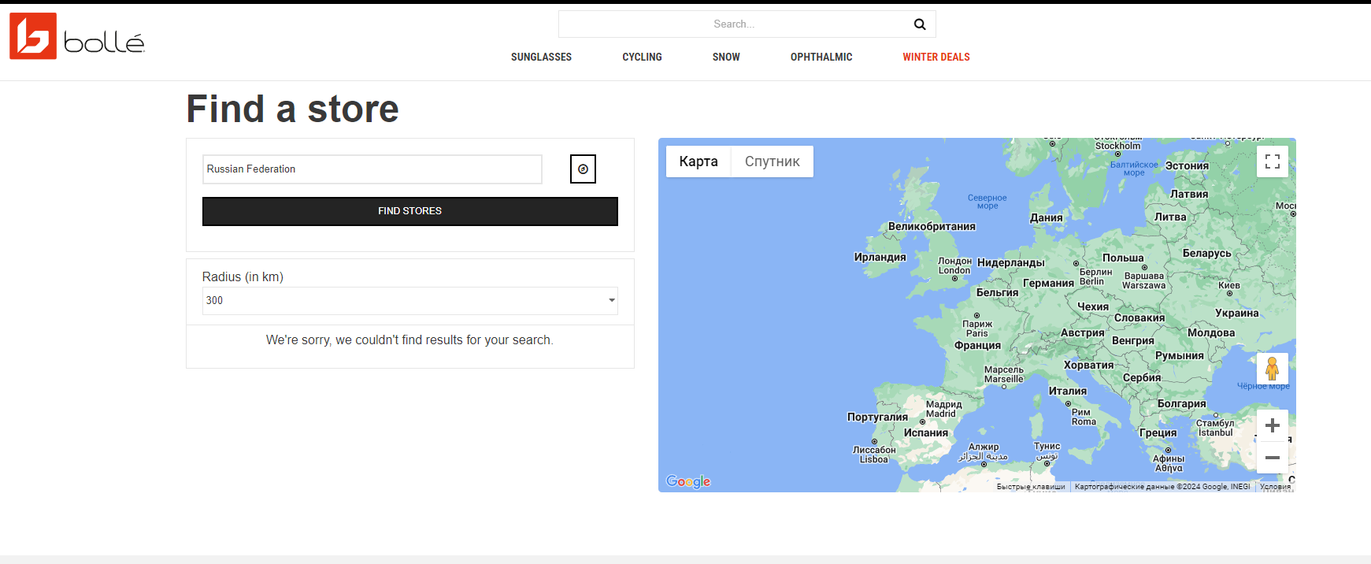Open Winter Deals page

936,57
